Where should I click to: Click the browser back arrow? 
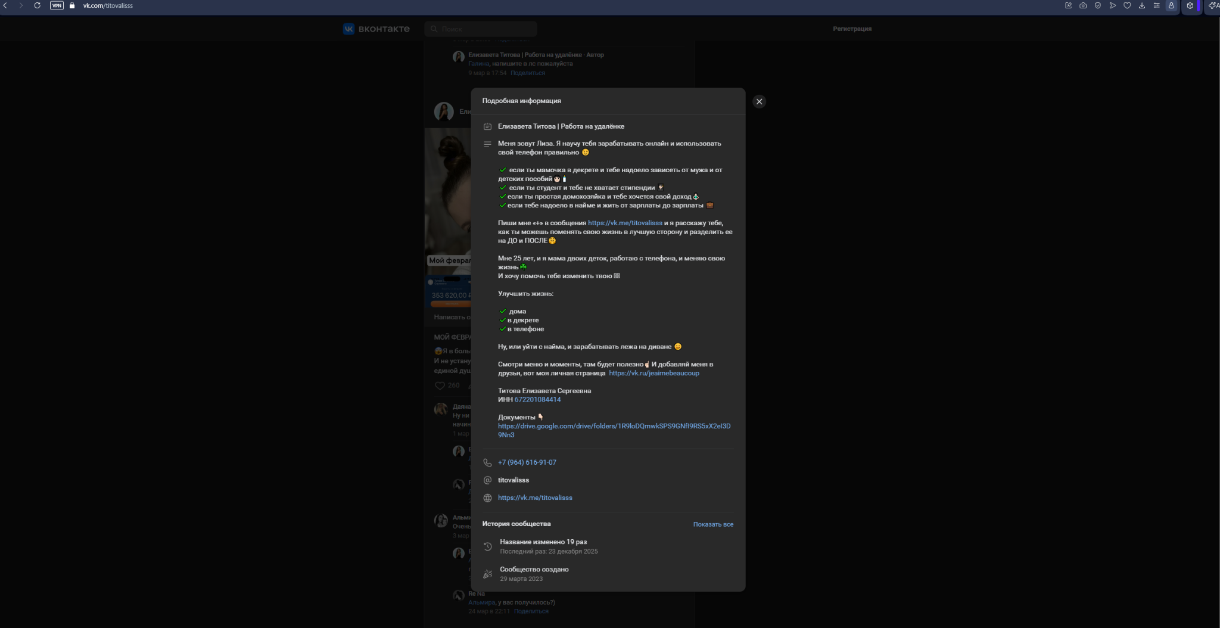(5, 5)
